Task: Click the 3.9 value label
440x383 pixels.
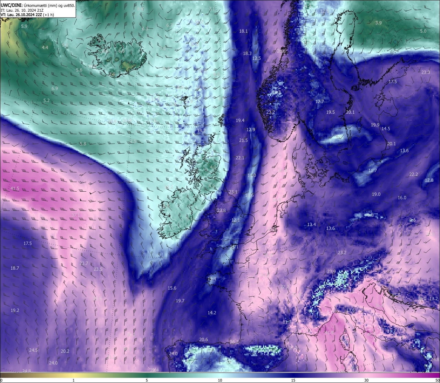Action: coord(378,23)
